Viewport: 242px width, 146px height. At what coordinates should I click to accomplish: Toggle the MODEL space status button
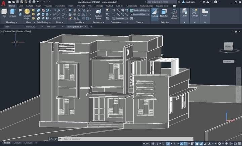point(146,143)
